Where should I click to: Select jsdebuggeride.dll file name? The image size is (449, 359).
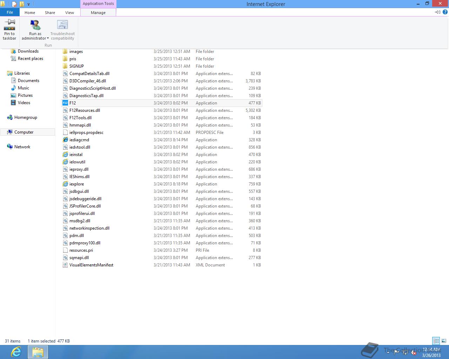pos(85,199)
